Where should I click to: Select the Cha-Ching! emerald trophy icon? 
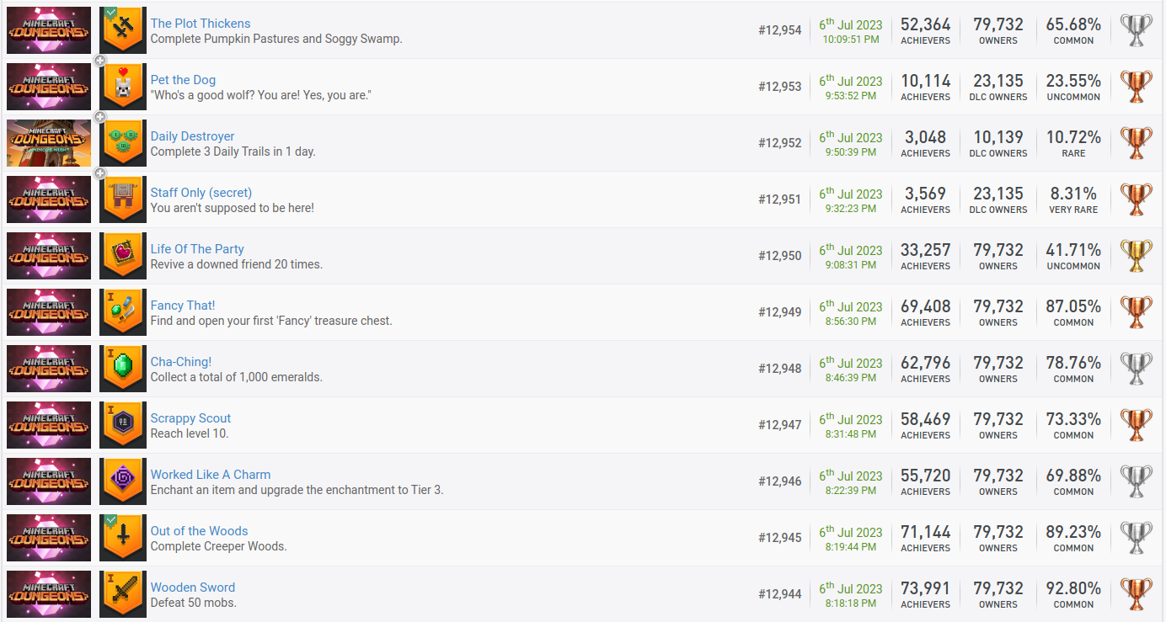(x=123, y=369)
